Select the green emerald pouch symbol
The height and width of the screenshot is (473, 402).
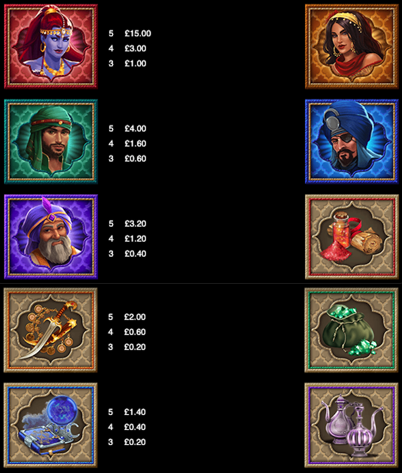click(351, 330)
